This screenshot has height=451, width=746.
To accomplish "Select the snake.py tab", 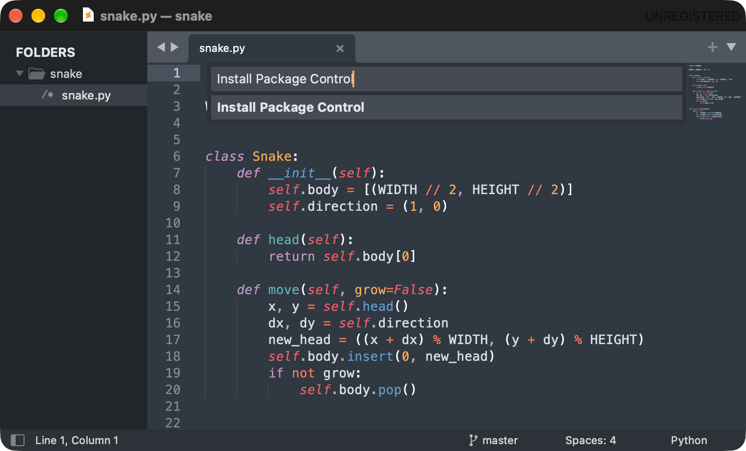I will click(x=272, y=48).
